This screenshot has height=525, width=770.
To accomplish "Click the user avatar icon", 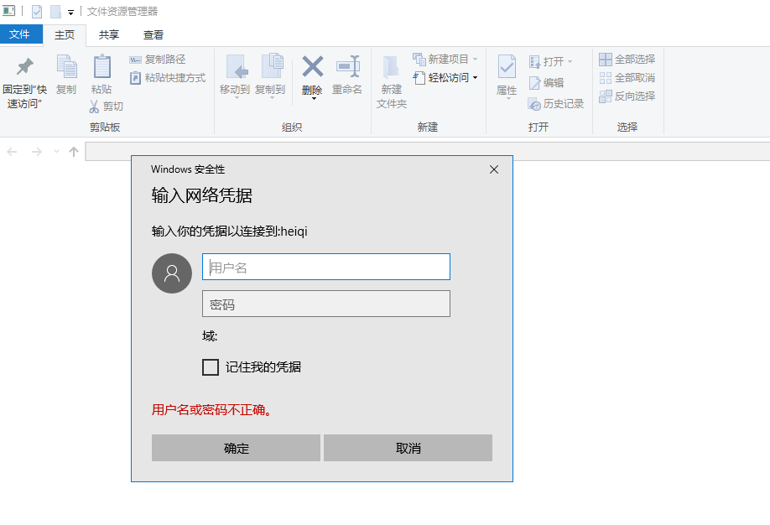I will pyautogui.click(x=172, y=273).
